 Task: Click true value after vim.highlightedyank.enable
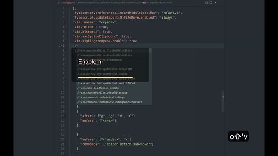pos(133,41)
